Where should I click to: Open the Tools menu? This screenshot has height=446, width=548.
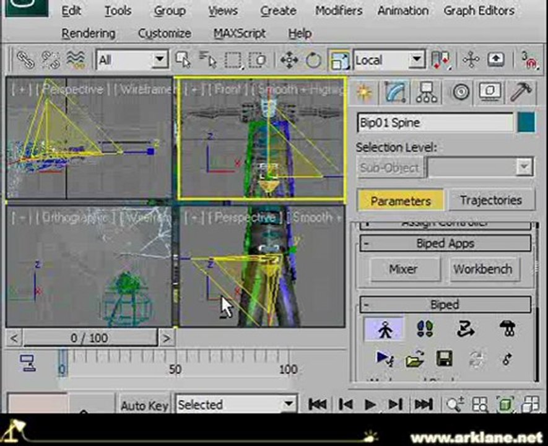118,11
